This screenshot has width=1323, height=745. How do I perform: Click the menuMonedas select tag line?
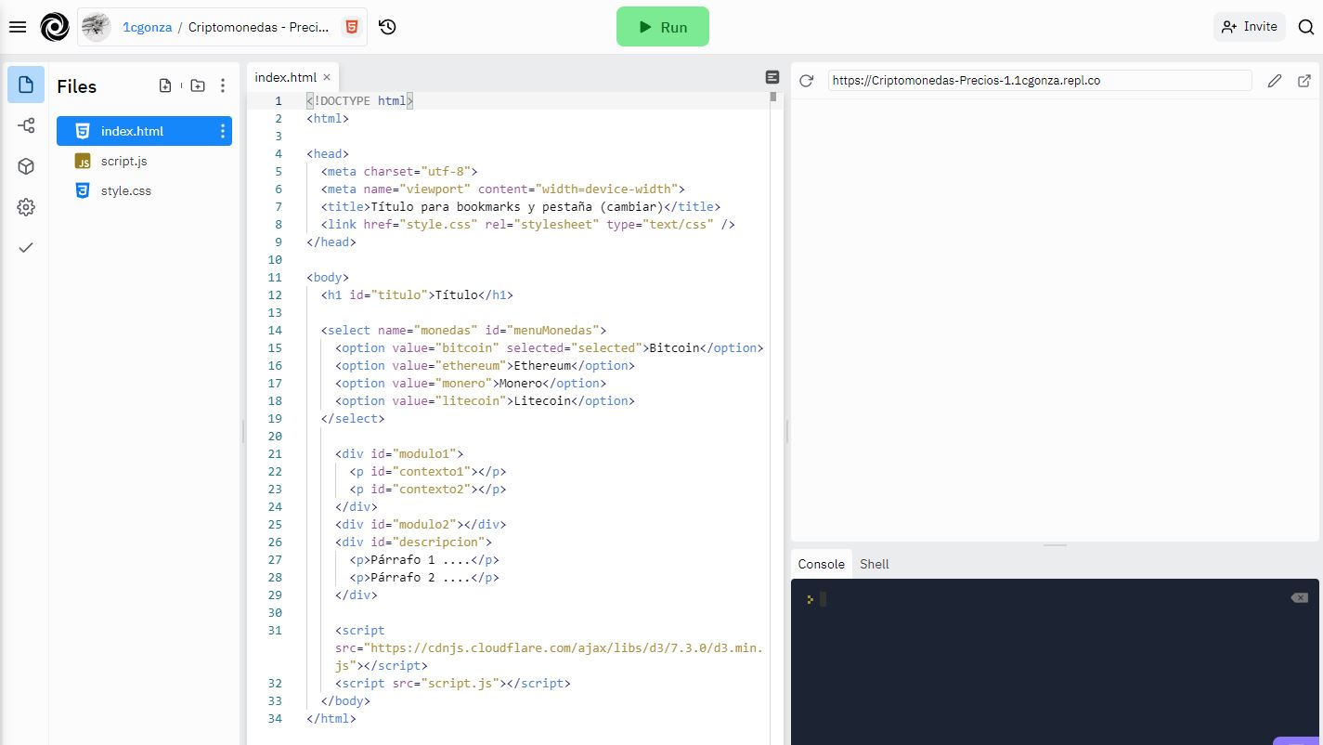[463, 330]
